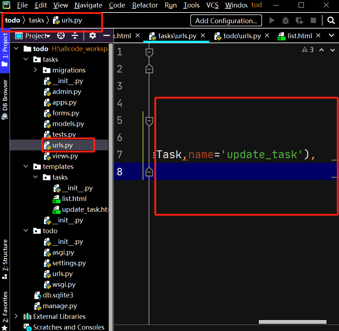Open the Edit menu

pyautogui.click(x=41, y=5)
